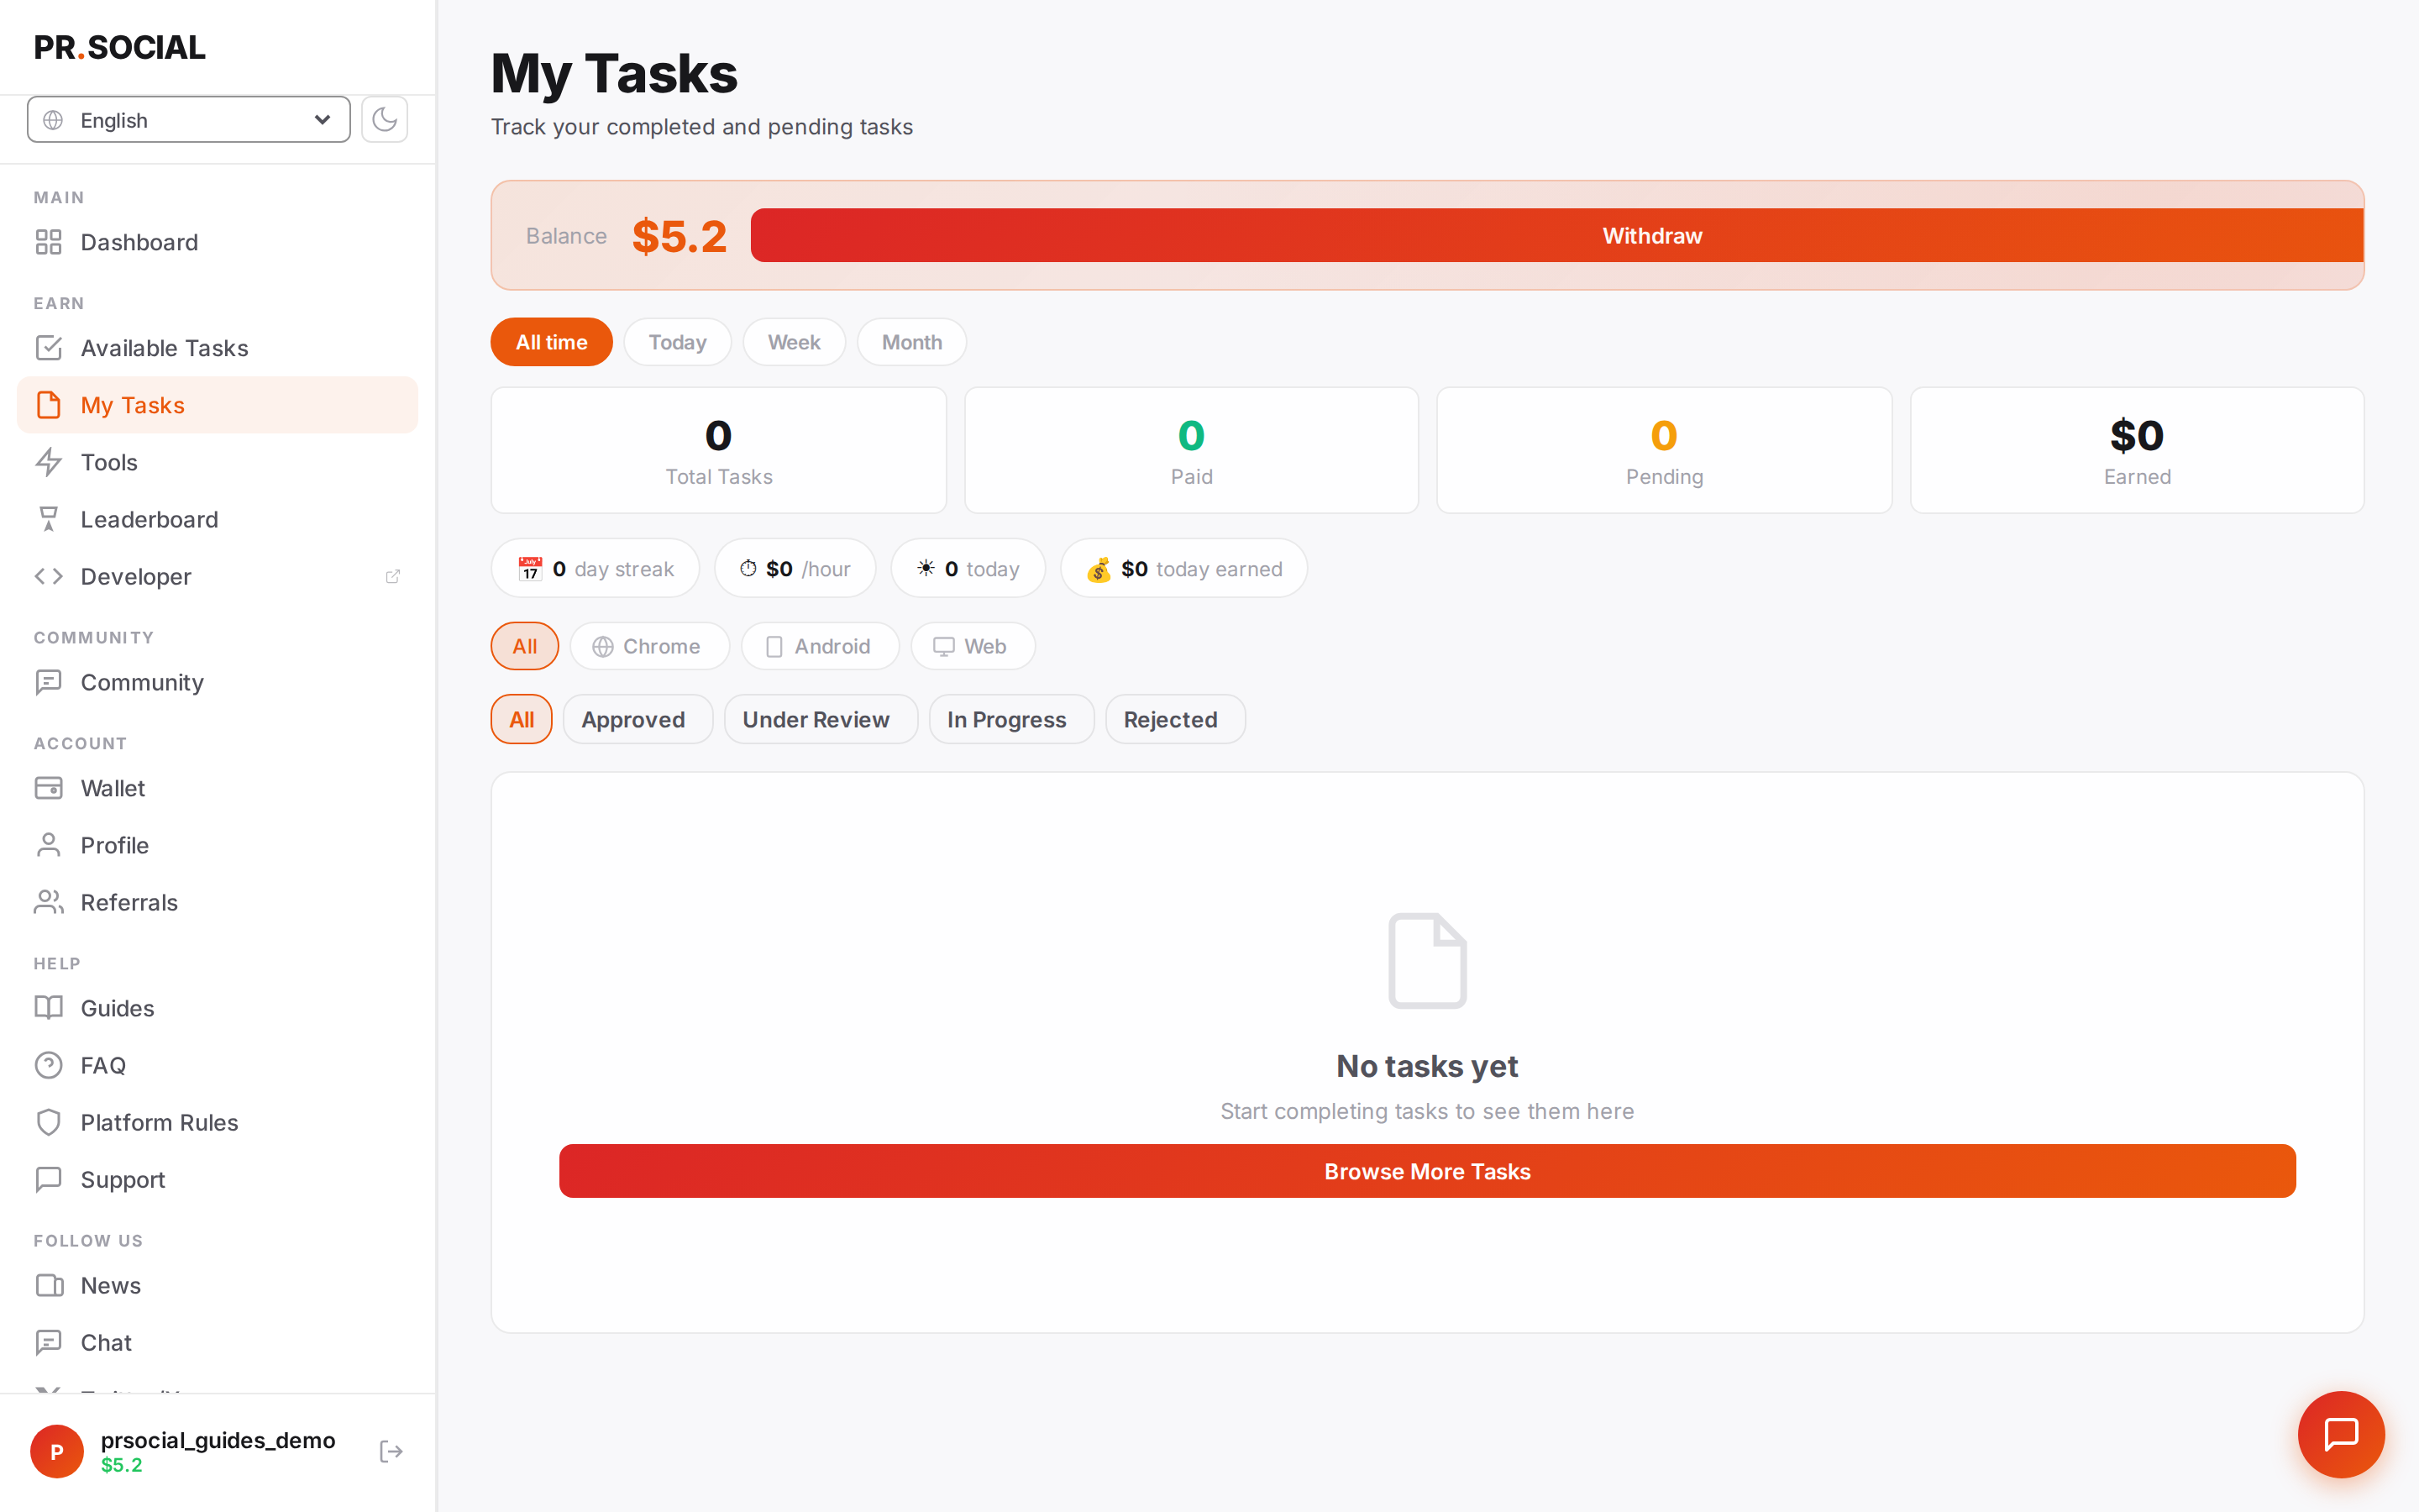
Task: Click the $0 today earned chip
Action: [1183, 568]
